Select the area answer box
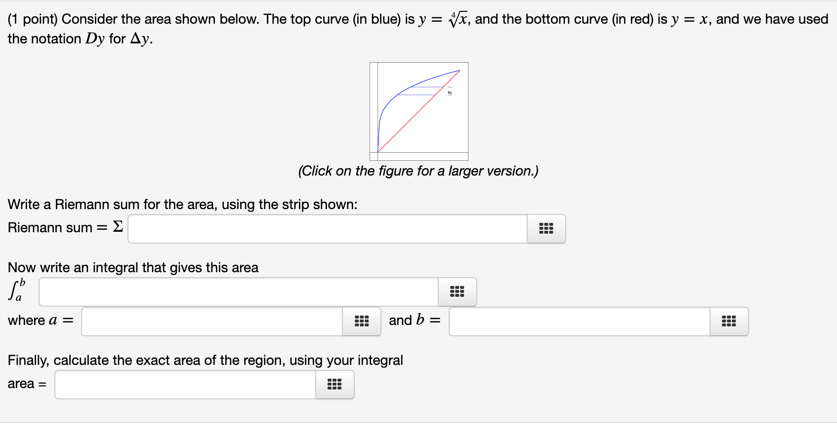The width and height of the screenshot is (837, 426). 184,384
